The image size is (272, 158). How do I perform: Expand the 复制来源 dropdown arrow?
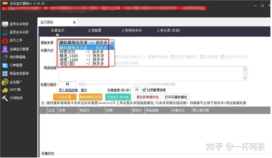(112, 43)
